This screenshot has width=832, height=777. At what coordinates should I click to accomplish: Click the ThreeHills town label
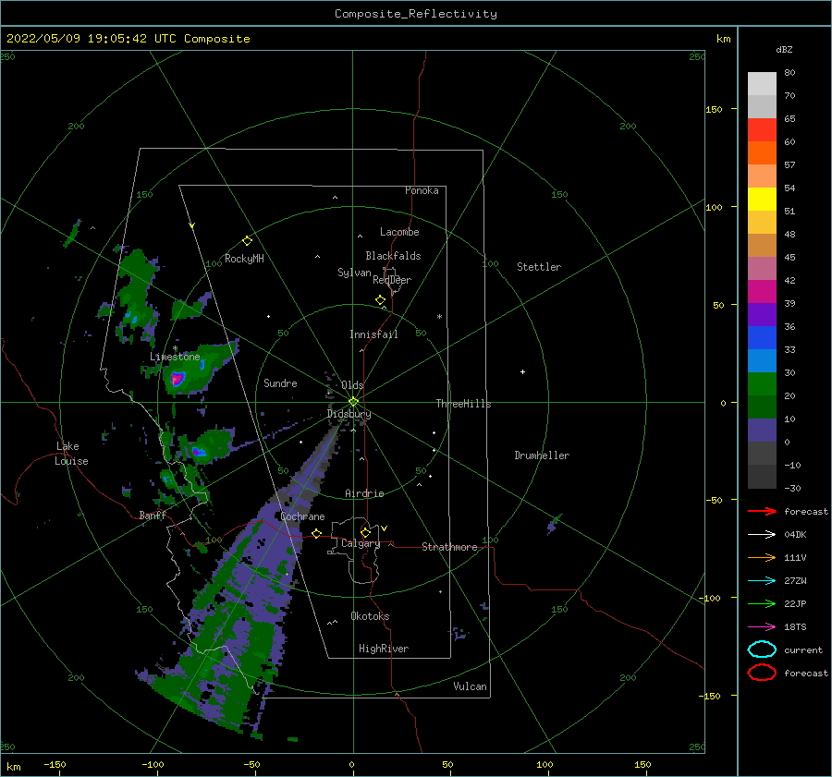click(463, 404)
